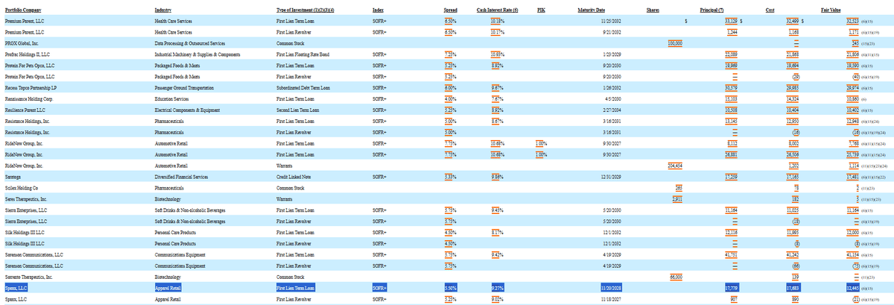Screen dimensions: 894x305
Task: Click the Industry column header
Action: 164,10
